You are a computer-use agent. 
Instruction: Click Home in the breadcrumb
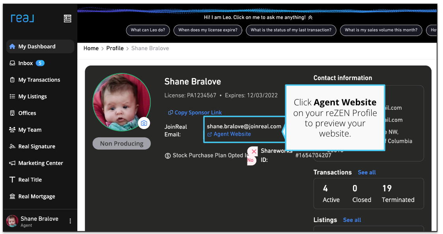pos(91,48)
